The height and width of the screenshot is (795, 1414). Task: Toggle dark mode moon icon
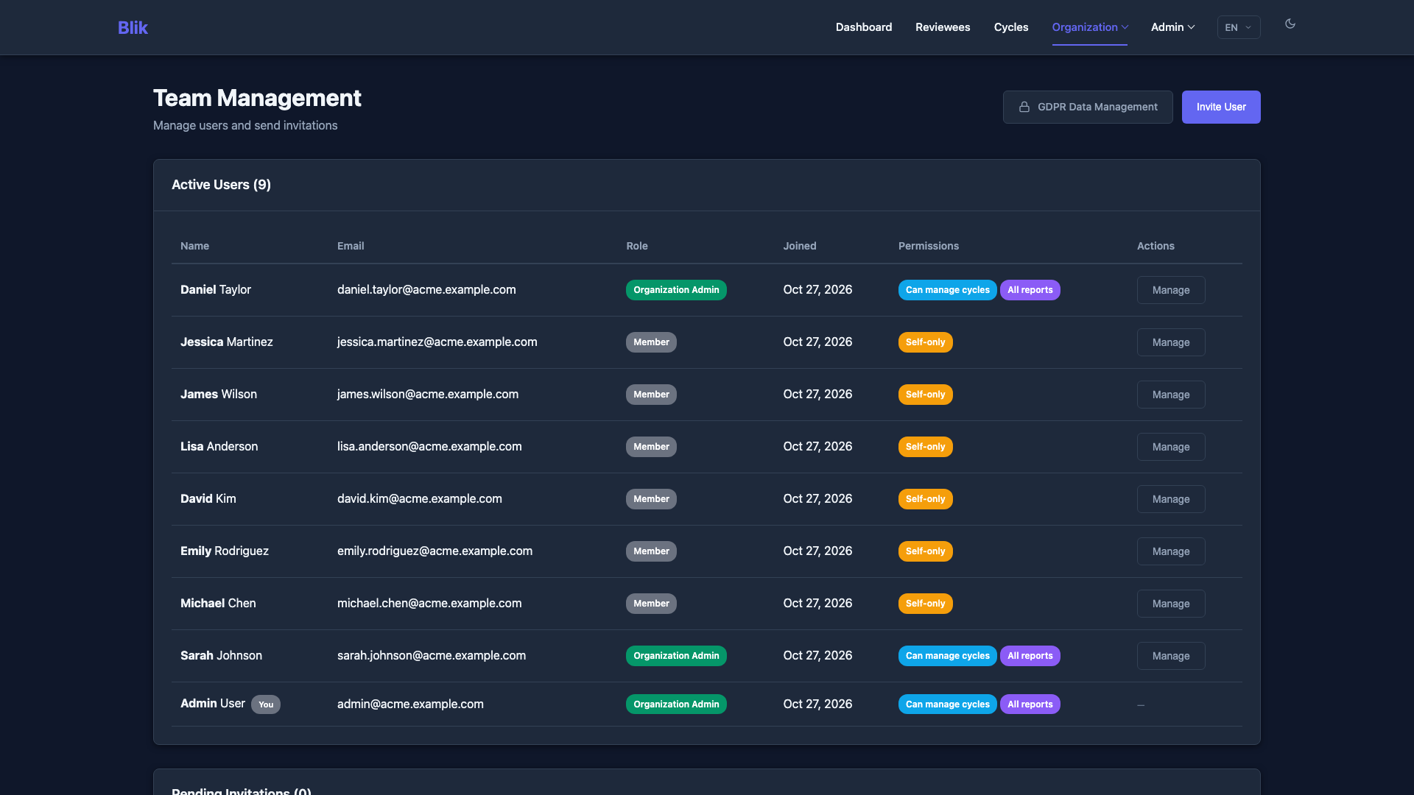[x=1290, y=24]
